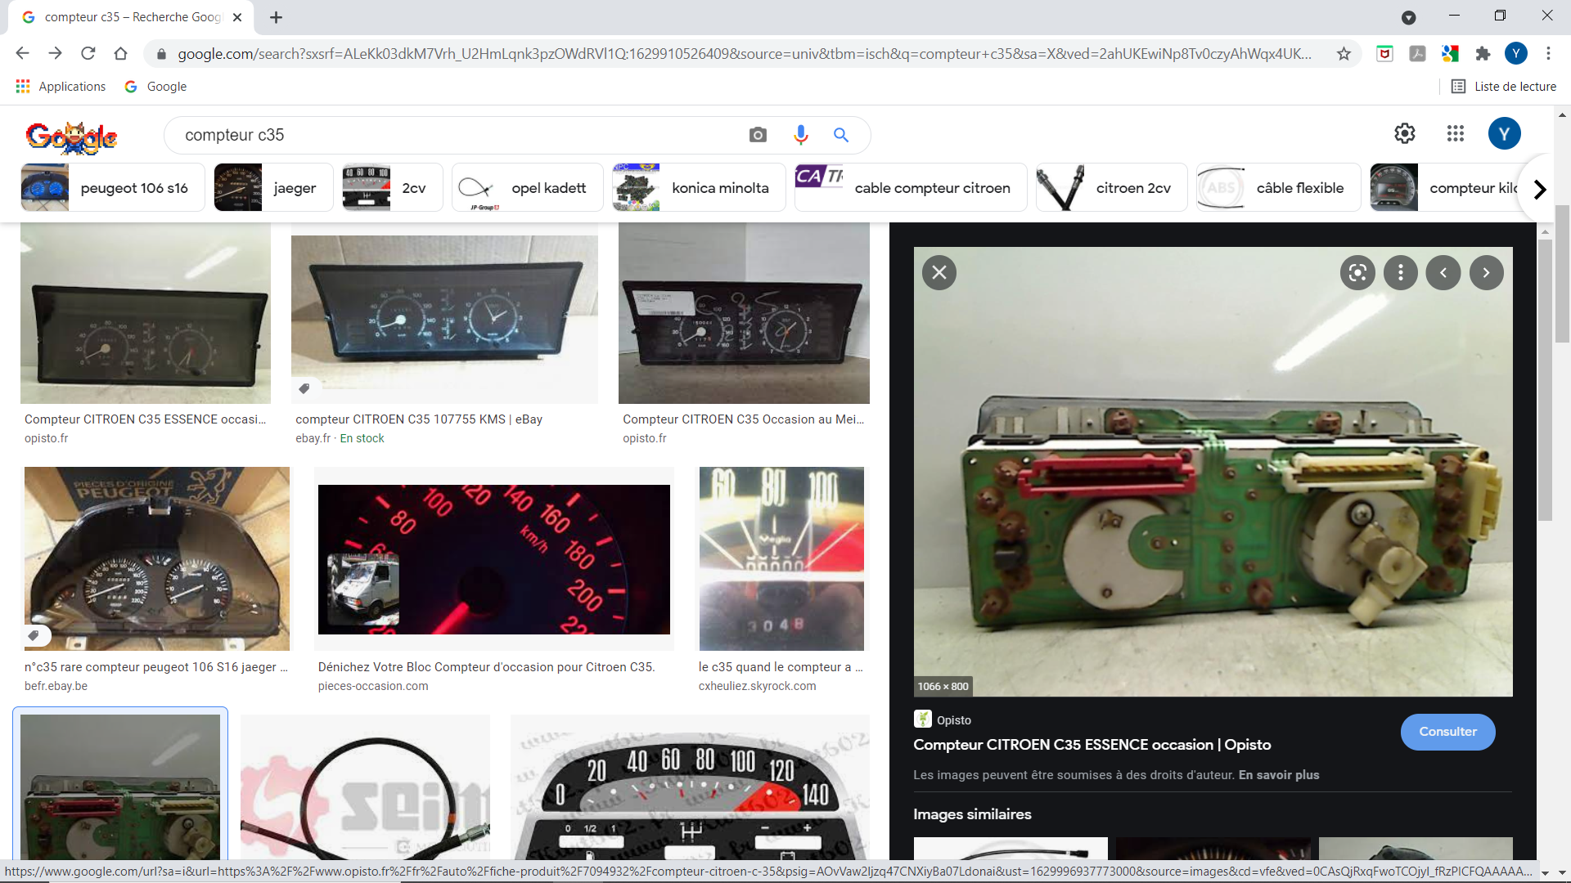Open Google search settings gear
Screen dimensions: 1571x883
tap(1404, 133)
